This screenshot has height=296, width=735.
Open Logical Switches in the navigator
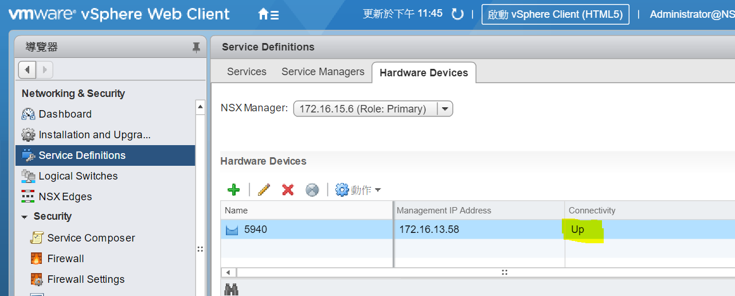[78, 176]
